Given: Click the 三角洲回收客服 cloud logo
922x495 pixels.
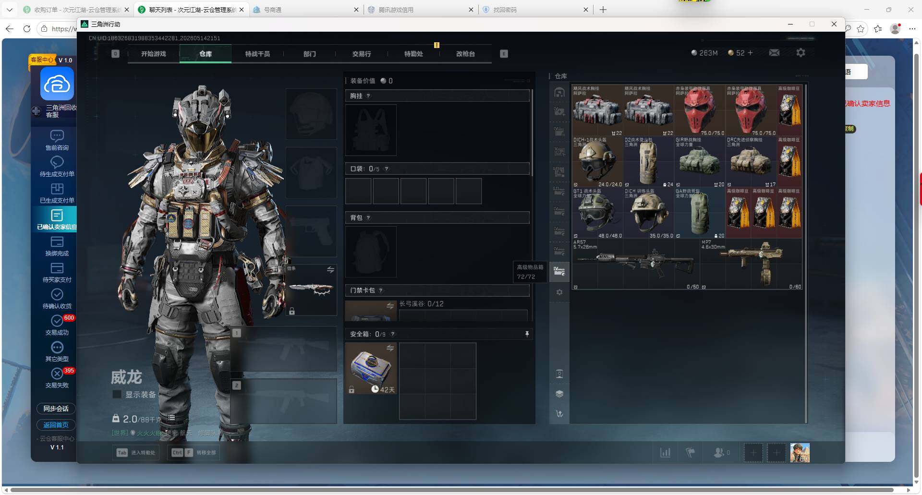Looking at the screenshot, I should pos(57,84).
